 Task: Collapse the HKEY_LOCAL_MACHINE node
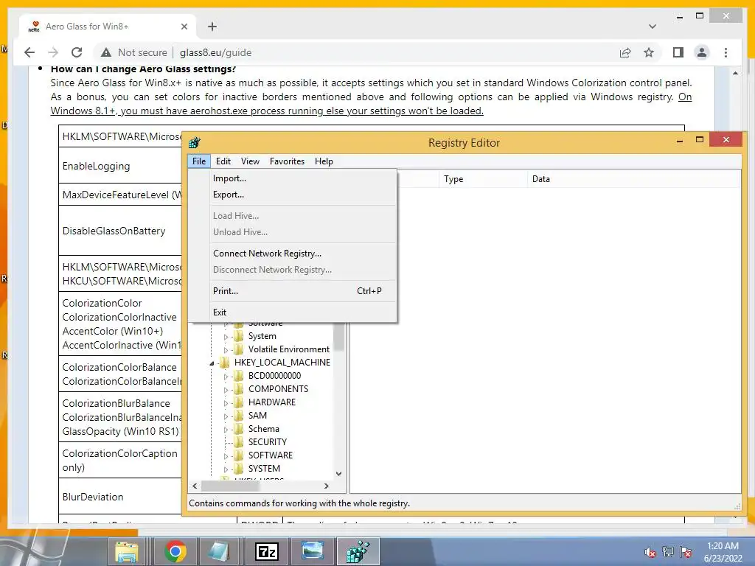click(x=212, y=363)
